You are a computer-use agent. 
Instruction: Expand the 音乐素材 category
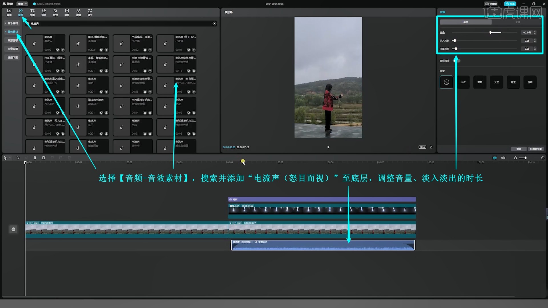click(x=12, y=23)
